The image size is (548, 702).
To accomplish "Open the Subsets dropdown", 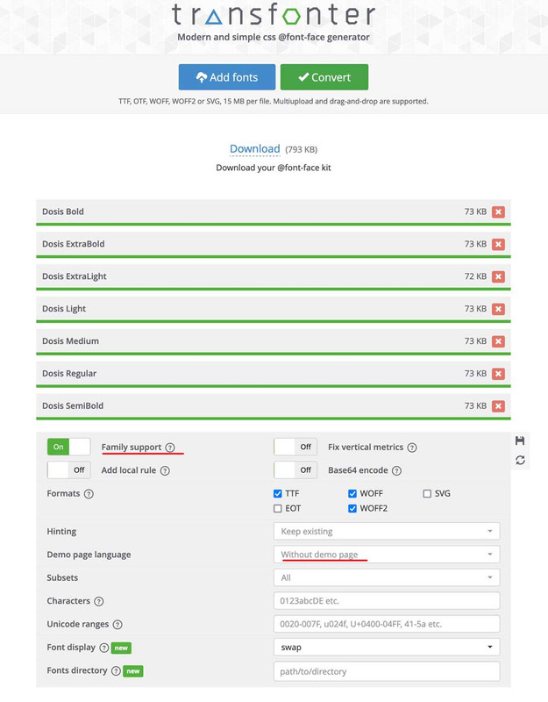I will 387,578.
